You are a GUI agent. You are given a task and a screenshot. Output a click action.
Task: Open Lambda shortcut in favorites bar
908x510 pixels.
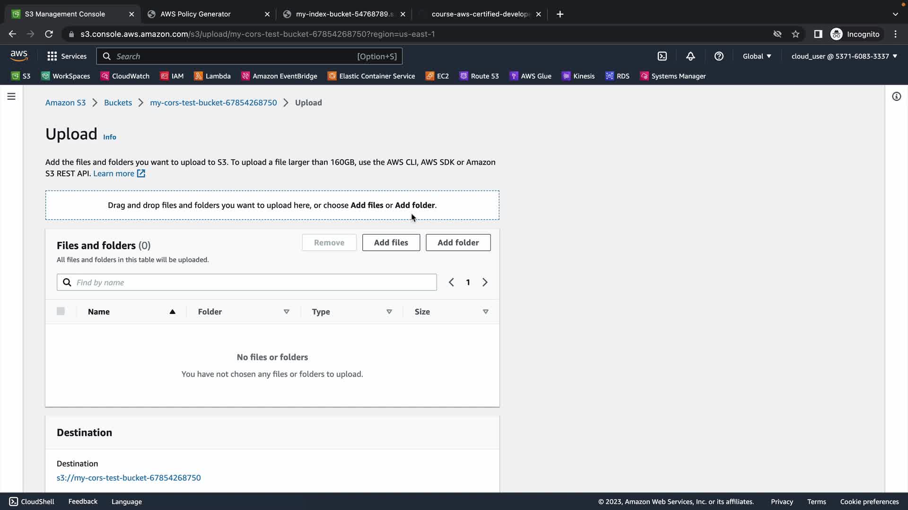click(x=212, y=76)
